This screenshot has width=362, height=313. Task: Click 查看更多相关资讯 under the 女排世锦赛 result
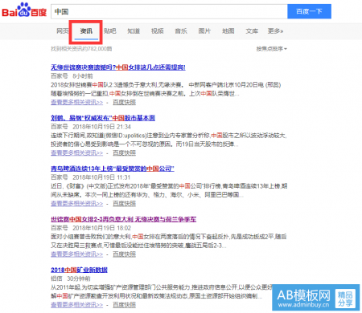pos(77,102)
